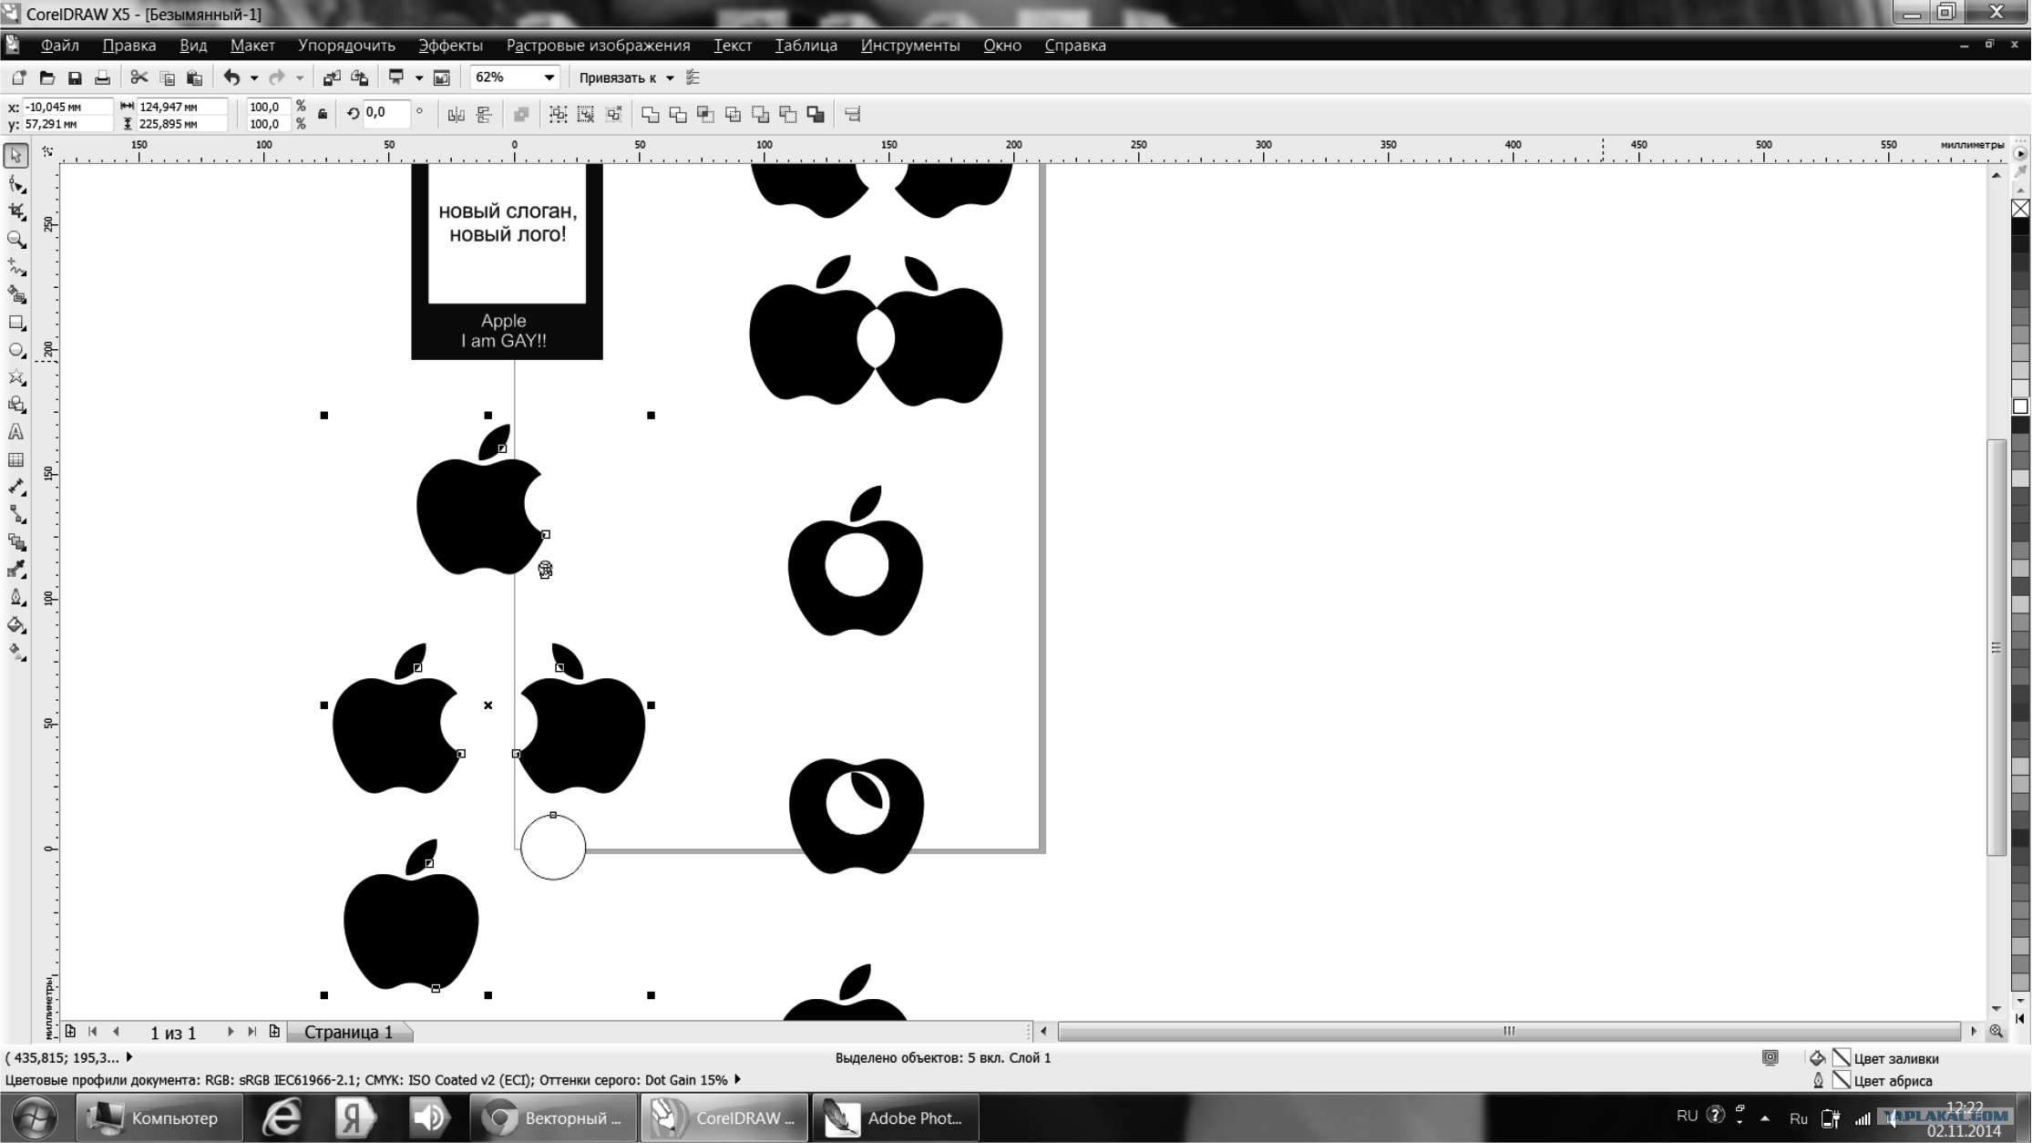Select the Outline pen tool
This screenshot has width=2032, height=1143.
(x=16, y=598)
